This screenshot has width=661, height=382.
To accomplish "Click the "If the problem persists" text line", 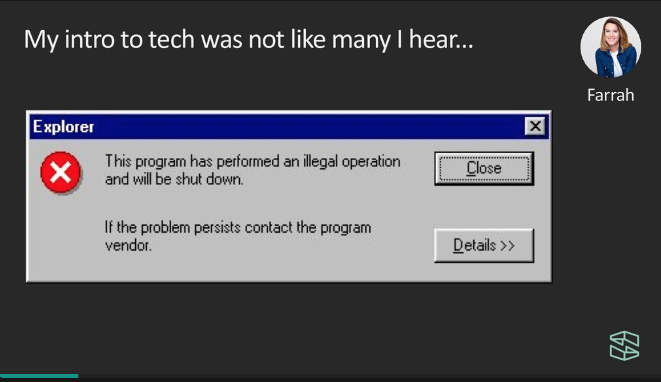I will click(x=238, y=227).
